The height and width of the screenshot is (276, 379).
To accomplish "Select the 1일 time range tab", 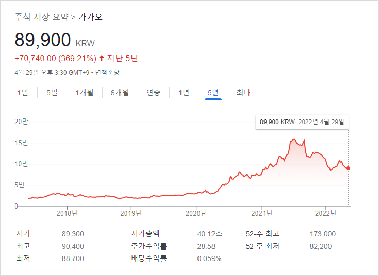I will coord(23,93).
